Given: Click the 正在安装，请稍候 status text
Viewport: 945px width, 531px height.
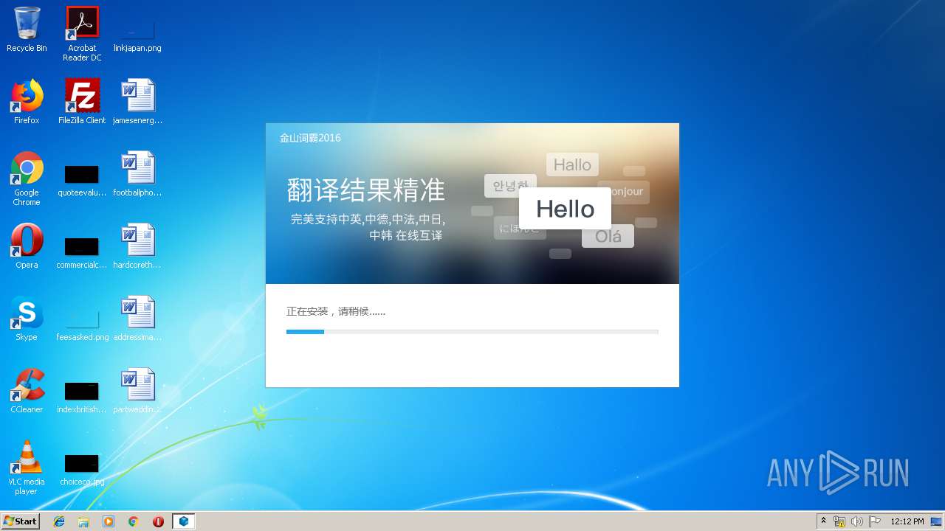Looking at the screenshot, I should click(336, 311).
